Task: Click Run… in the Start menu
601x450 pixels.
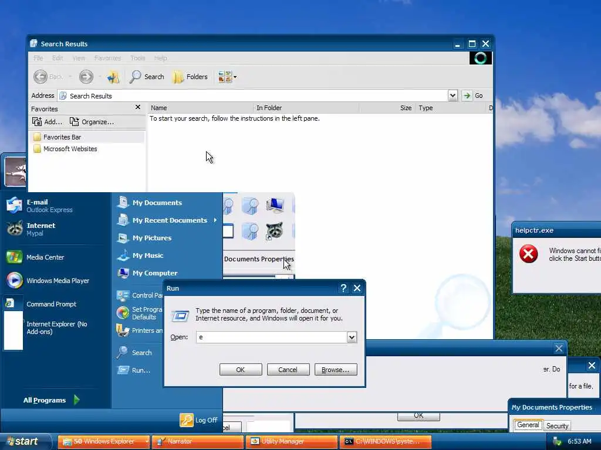Action: (x=134, y=370)
